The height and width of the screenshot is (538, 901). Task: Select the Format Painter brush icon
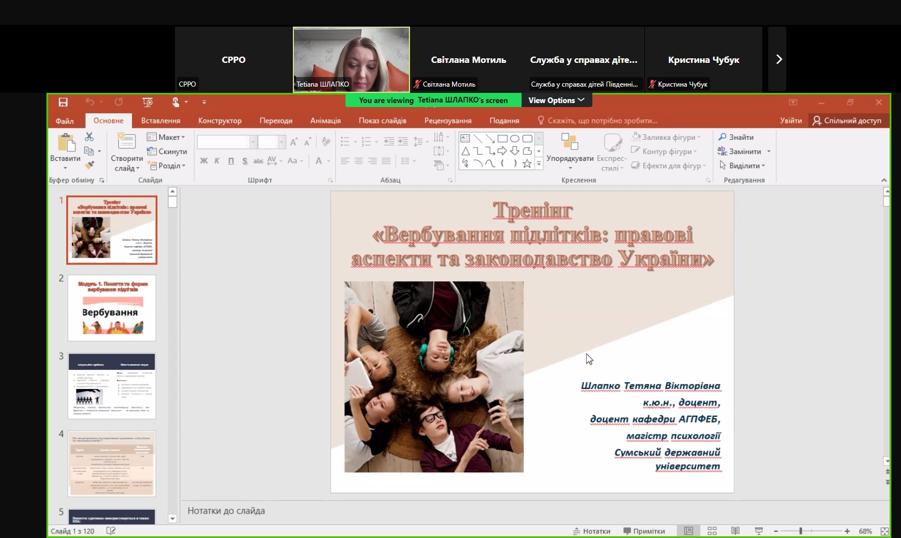click(89, 165)
